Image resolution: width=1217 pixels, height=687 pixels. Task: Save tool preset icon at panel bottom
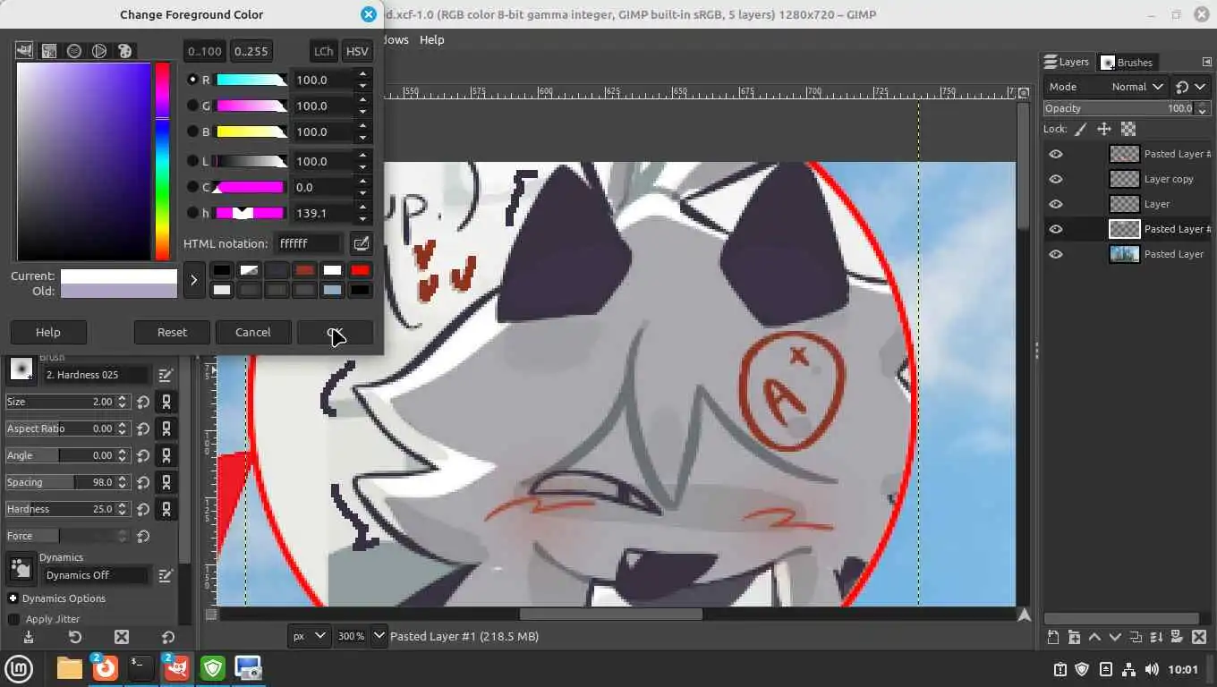[x=29, y=637]
